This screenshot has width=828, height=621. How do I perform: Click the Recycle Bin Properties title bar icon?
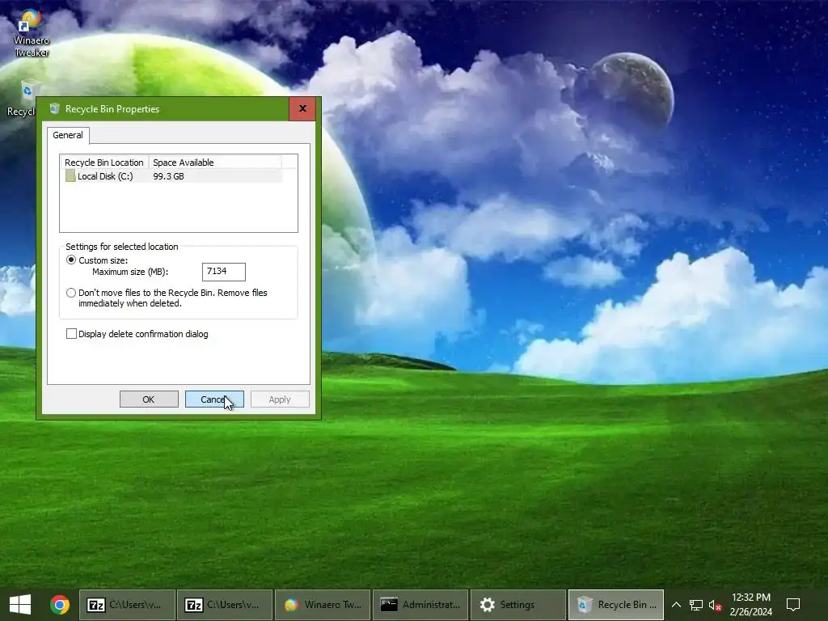pyautogui.click(x=54, y=109)
